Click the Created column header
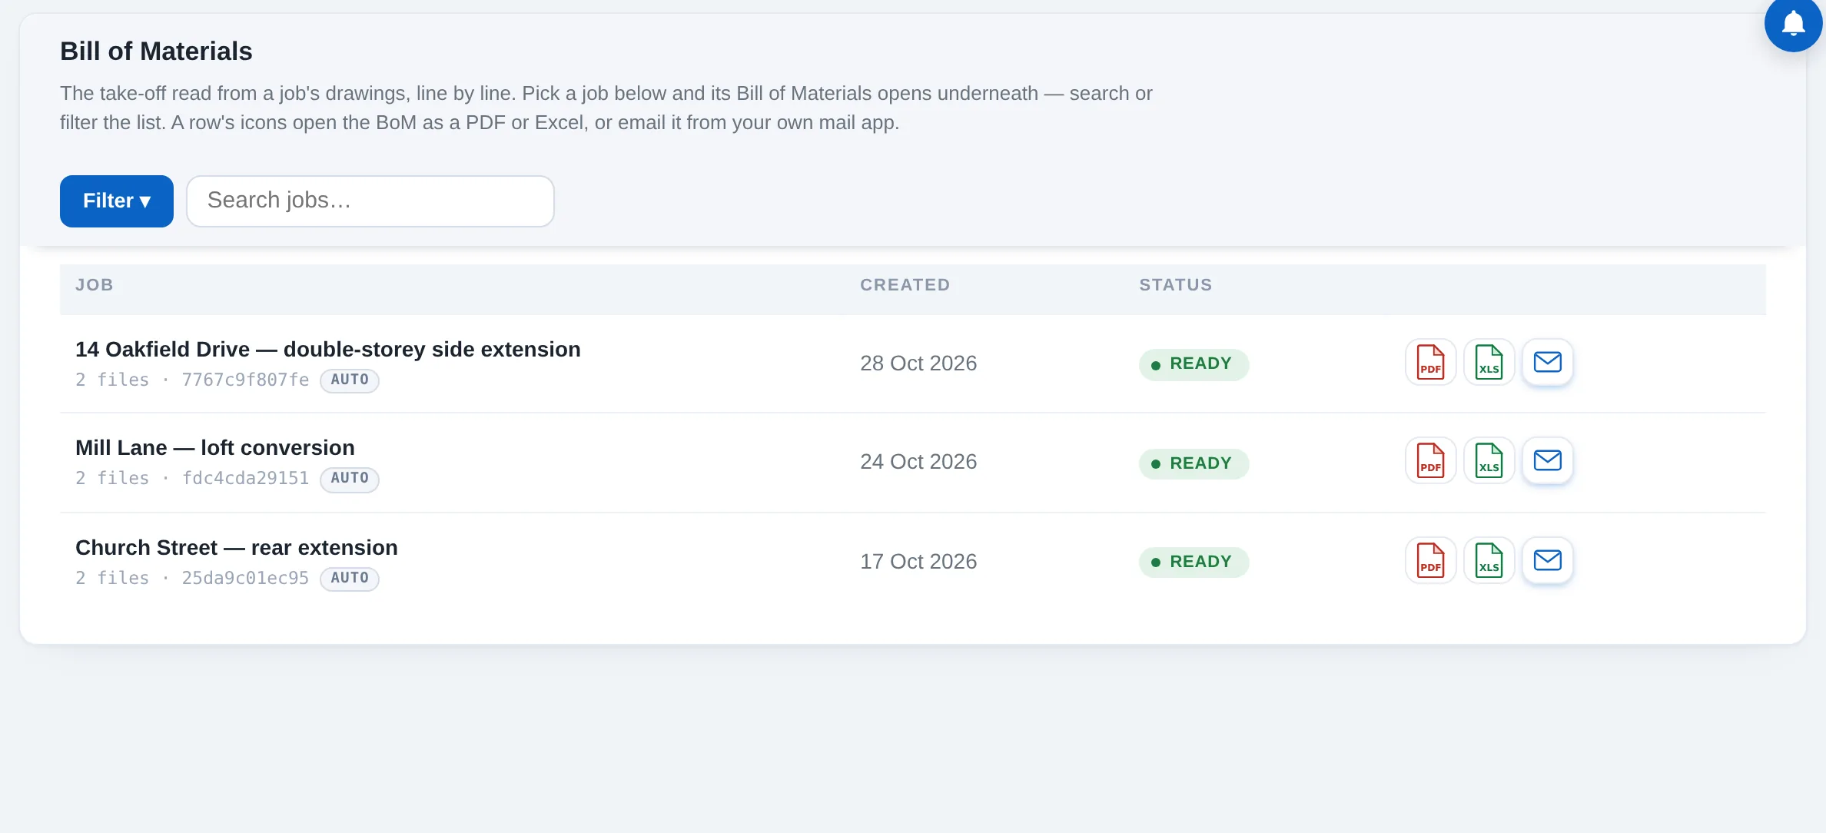The image size is (1826, 833). click(905, 285)
